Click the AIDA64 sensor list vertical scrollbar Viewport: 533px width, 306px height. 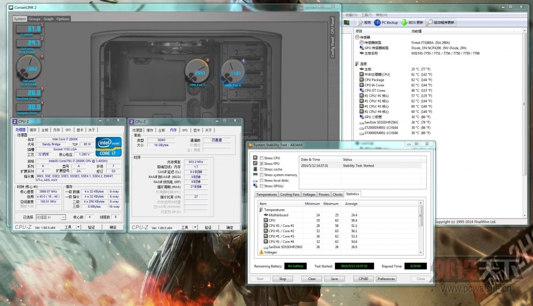pos(524,122)
